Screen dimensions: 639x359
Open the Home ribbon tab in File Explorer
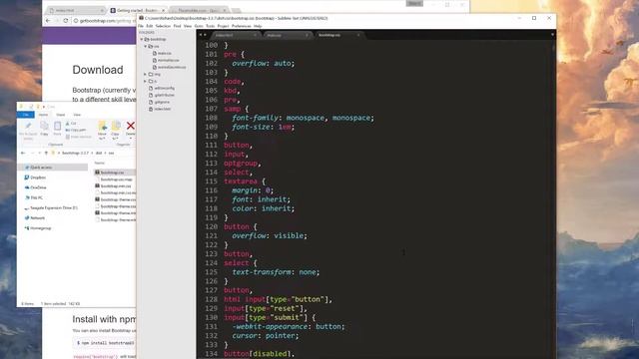[x=43, y=115]
